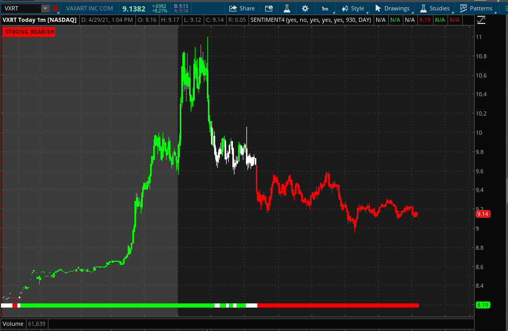Click the last price value 9.1382
Viewport: 508px width, 331px height.
tap(134, 9)
